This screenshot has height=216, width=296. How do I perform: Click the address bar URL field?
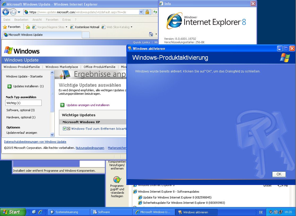(81, 12)
